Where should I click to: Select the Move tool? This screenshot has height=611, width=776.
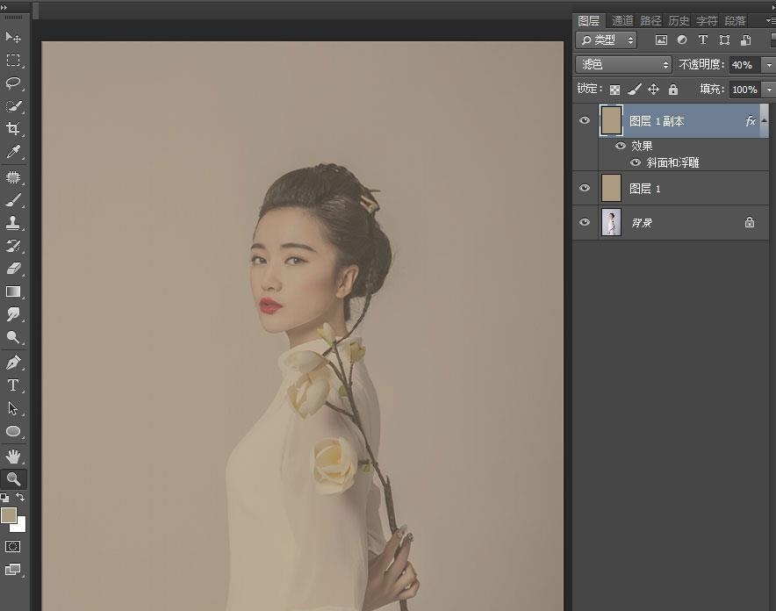[x=13, y=39]
